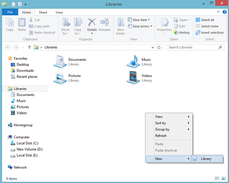Open the Documents library icon
This screenshot has height=183, width=229.
(x=60, y=62)
